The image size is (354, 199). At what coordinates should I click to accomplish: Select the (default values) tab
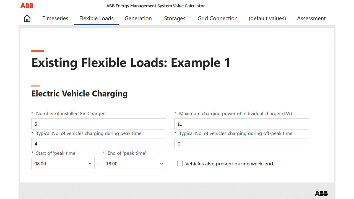click(x=267, y=19)
